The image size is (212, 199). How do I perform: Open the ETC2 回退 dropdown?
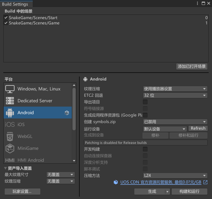(x=175, y=95)
